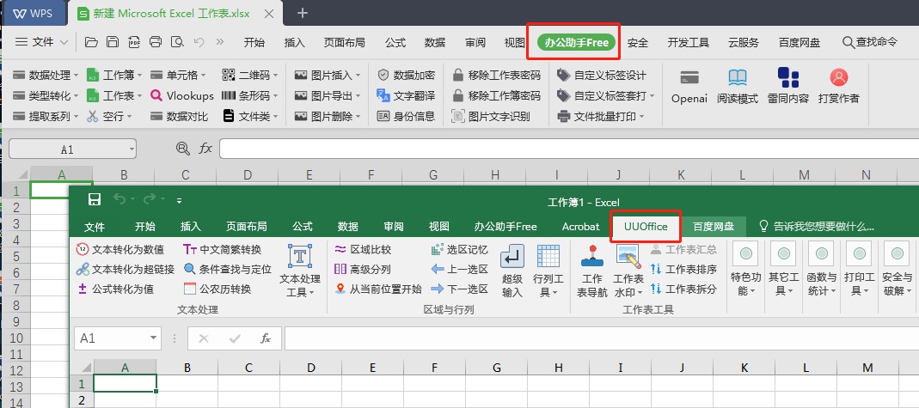Switch to WPS 页面布局 tab
919x408 pixels.
(x=345, y=42)
